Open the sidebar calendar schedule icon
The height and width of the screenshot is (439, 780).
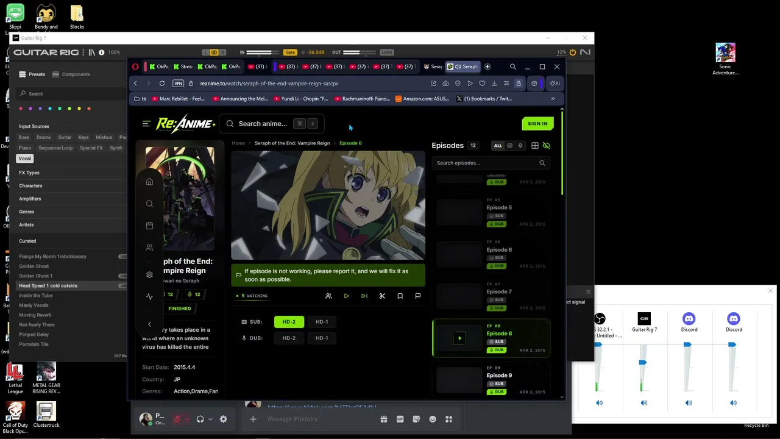click(x=149, y=226)
